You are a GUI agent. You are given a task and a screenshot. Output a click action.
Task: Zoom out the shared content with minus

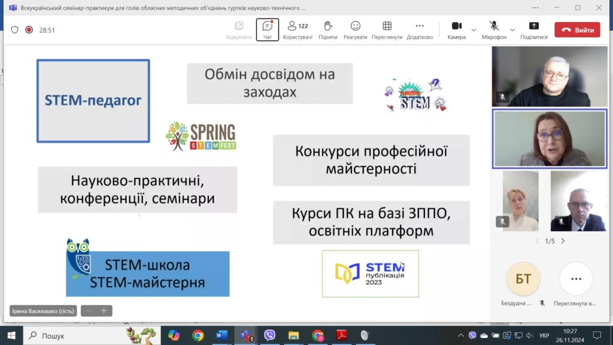(x=89, y=311)
